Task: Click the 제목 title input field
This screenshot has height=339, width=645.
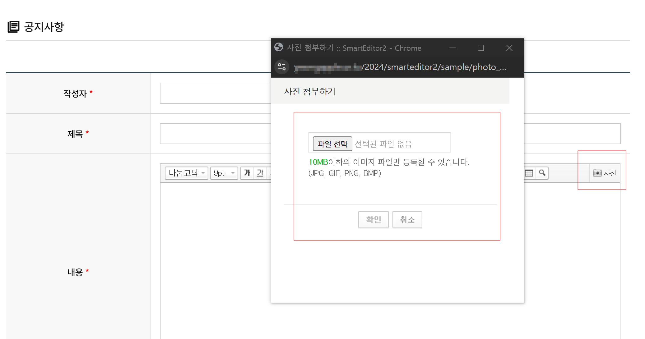Action: click(215, 134)
